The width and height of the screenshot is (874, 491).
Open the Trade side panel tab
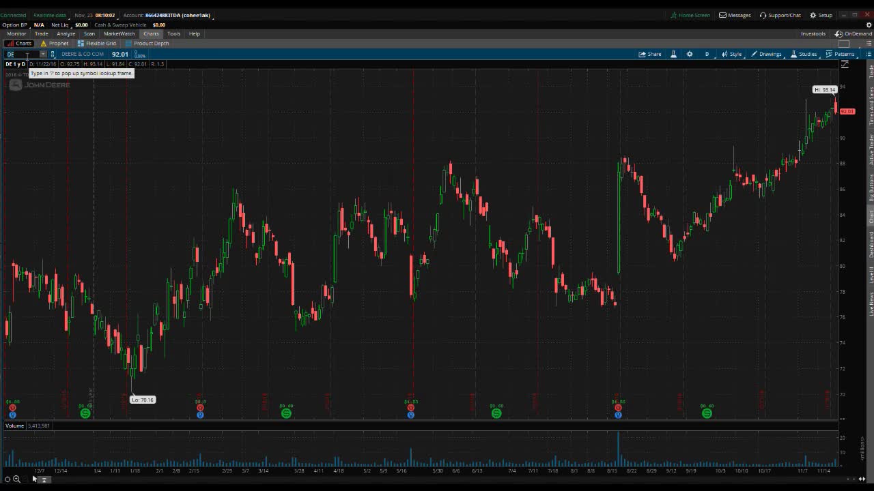coord(871,71)
